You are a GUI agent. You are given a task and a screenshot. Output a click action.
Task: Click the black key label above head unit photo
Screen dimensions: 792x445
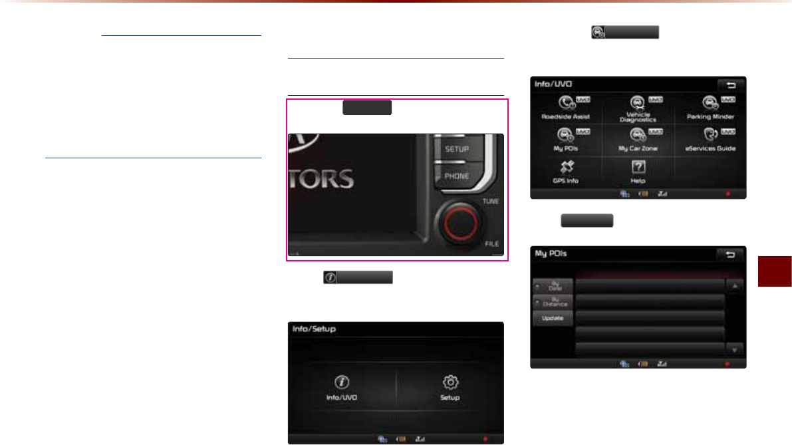point(367,108)
